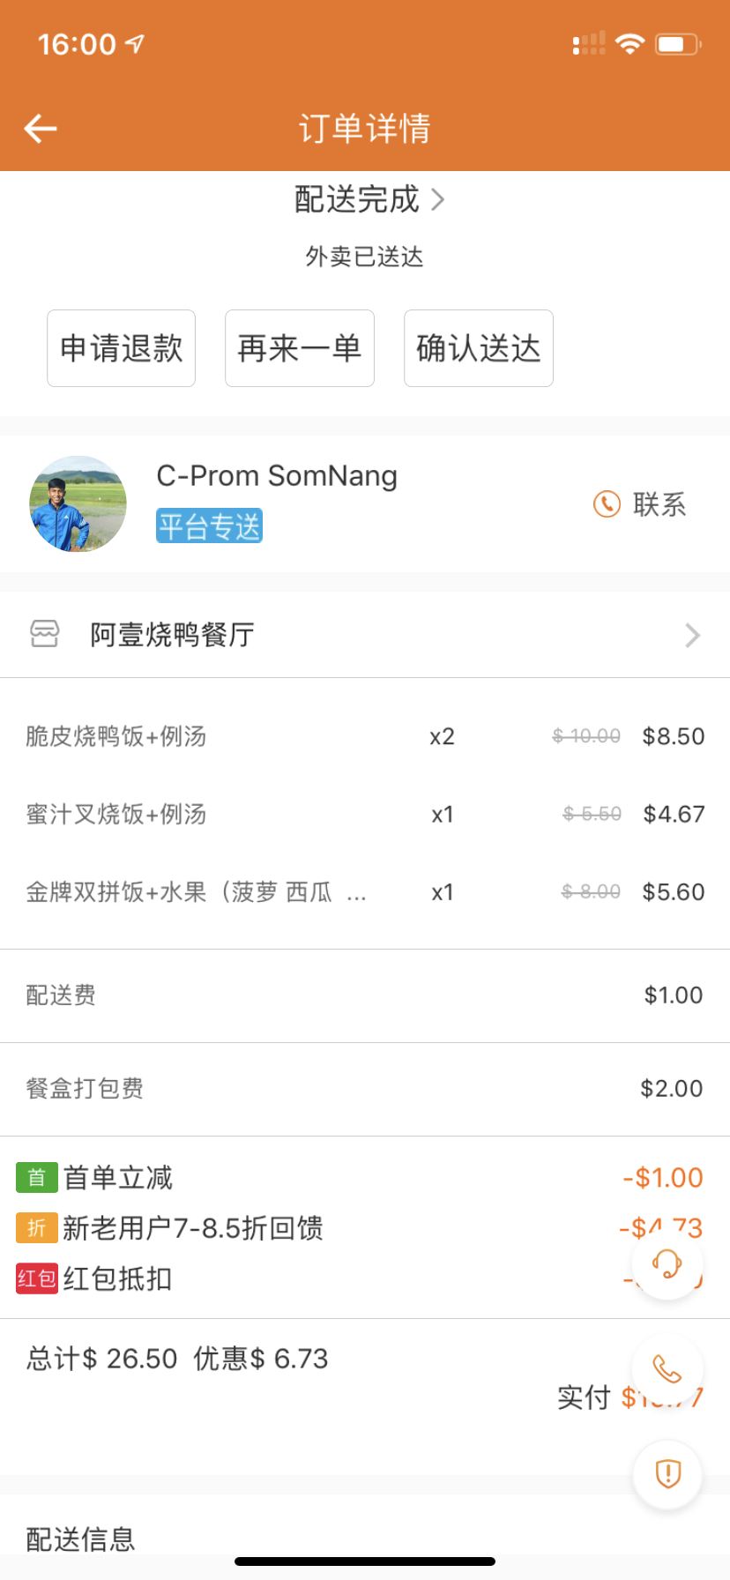Tap the orange 折 discount badge
730x1580 pixels.
click(37, 1228)
